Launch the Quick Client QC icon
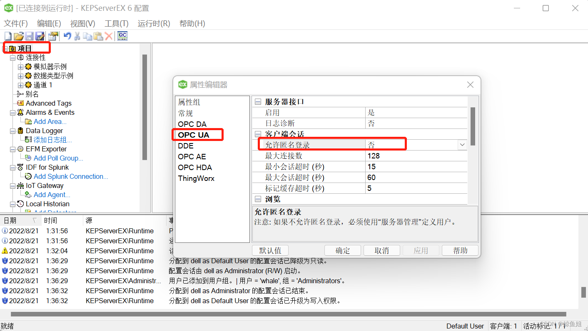The height and width of the screenshot is (331, 588). (122, 36)
